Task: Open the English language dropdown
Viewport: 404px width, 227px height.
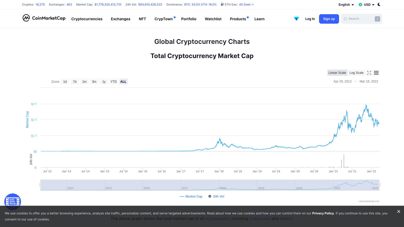Action: point(346,5)
